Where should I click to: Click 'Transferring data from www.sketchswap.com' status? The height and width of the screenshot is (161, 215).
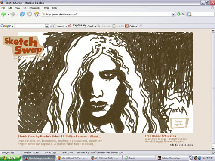click(101, 152)
